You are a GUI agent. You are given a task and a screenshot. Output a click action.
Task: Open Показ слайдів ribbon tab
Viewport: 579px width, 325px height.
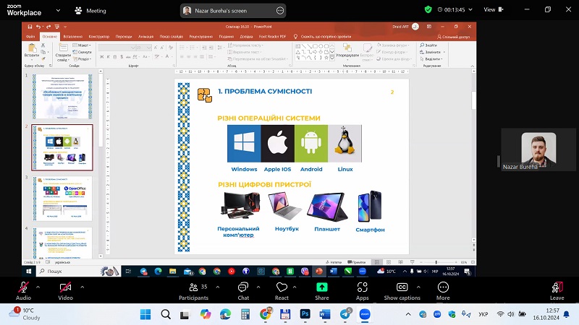pos(172,37)
